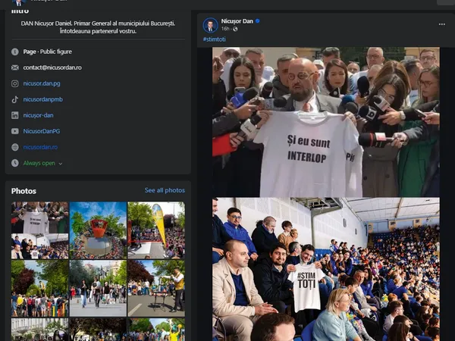
Task: Click the LinkedIn icon in the Intro
Action: coord(15,115)
